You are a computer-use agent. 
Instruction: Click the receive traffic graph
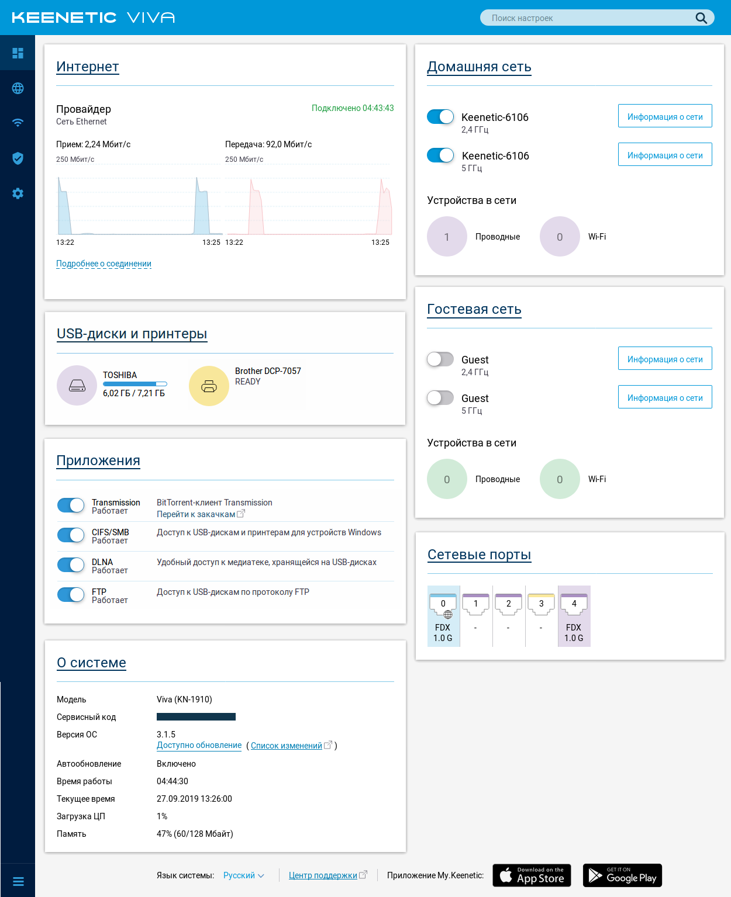139,200
